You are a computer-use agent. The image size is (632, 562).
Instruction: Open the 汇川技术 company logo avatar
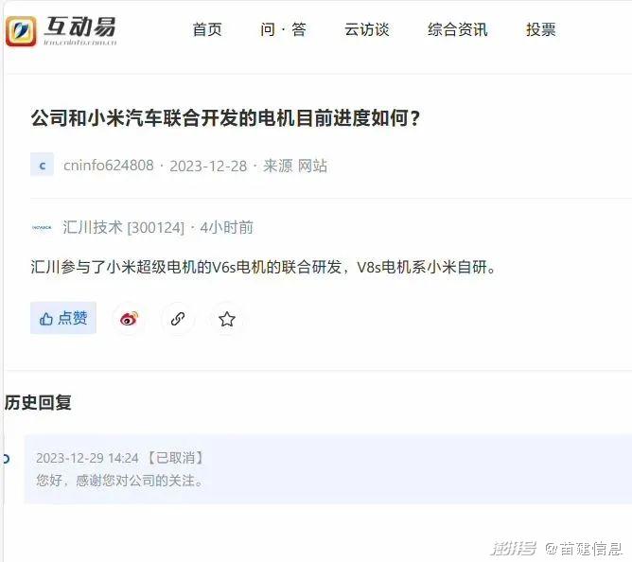click(42, 227)
